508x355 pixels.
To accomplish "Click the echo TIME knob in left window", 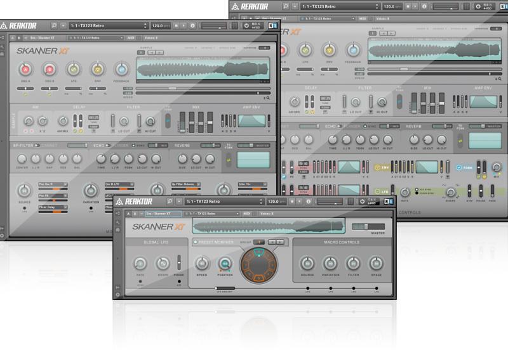I will (x=101, y=158).
